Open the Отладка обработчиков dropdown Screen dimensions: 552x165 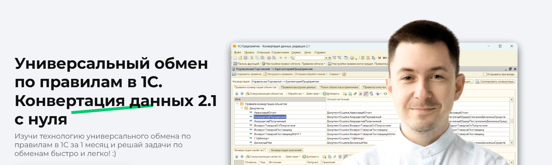[x=311, y=74]
